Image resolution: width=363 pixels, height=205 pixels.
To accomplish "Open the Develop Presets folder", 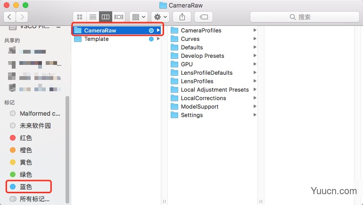I will tap(214, 55).
